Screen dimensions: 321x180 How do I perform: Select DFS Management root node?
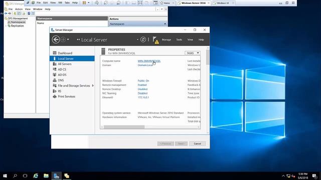(x=18, y=18)
